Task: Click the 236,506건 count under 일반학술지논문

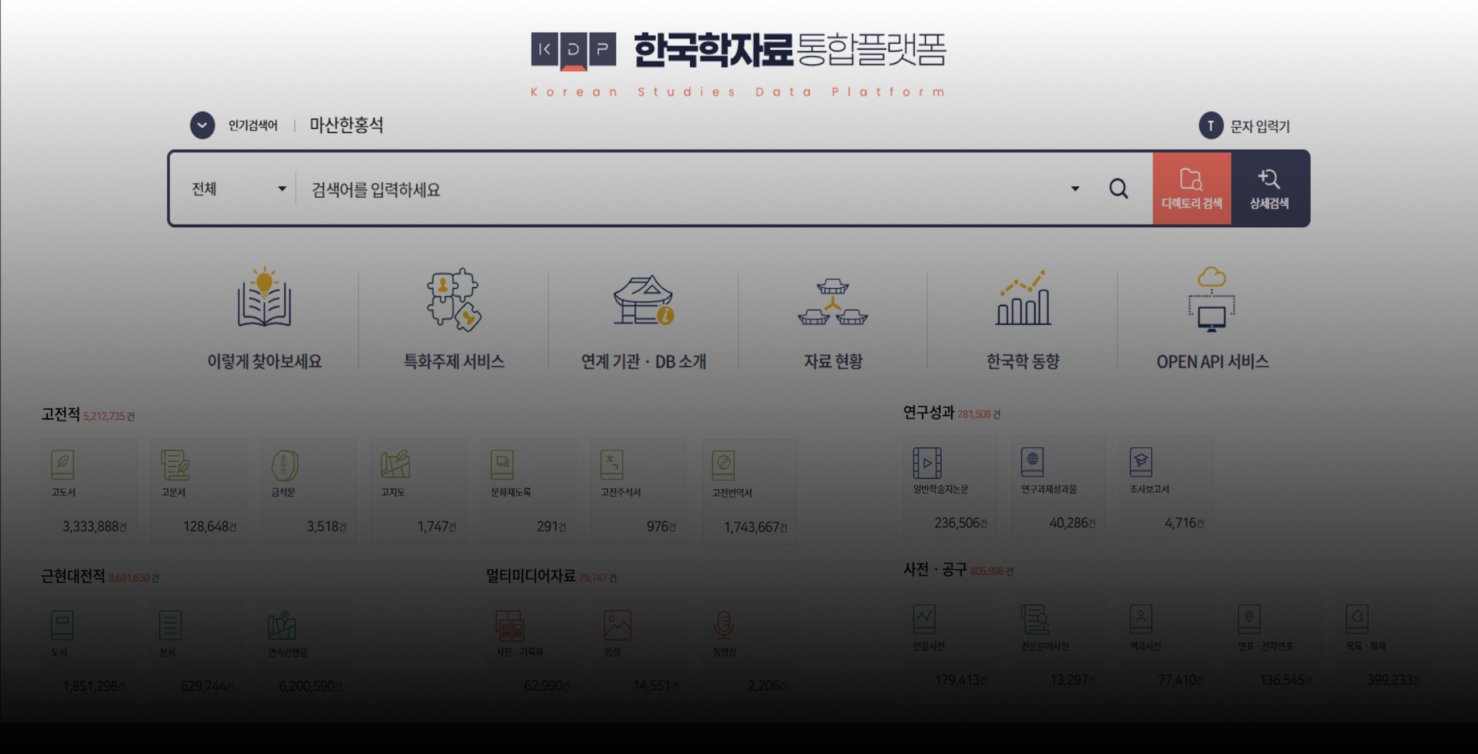Action: 961,523
